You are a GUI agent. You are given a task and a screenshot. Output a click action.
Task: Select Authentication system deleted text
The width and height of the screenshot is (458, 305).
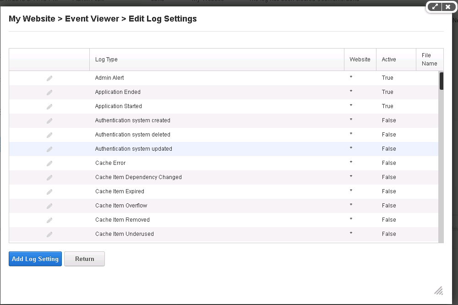[x=133, y=135]
